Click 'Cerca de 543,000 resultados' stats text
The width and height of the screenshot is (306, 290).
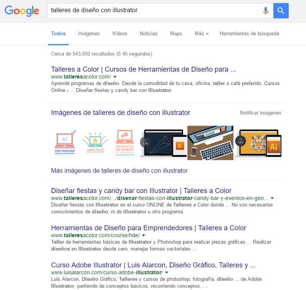pyautogui.click(x=102, y=54)
